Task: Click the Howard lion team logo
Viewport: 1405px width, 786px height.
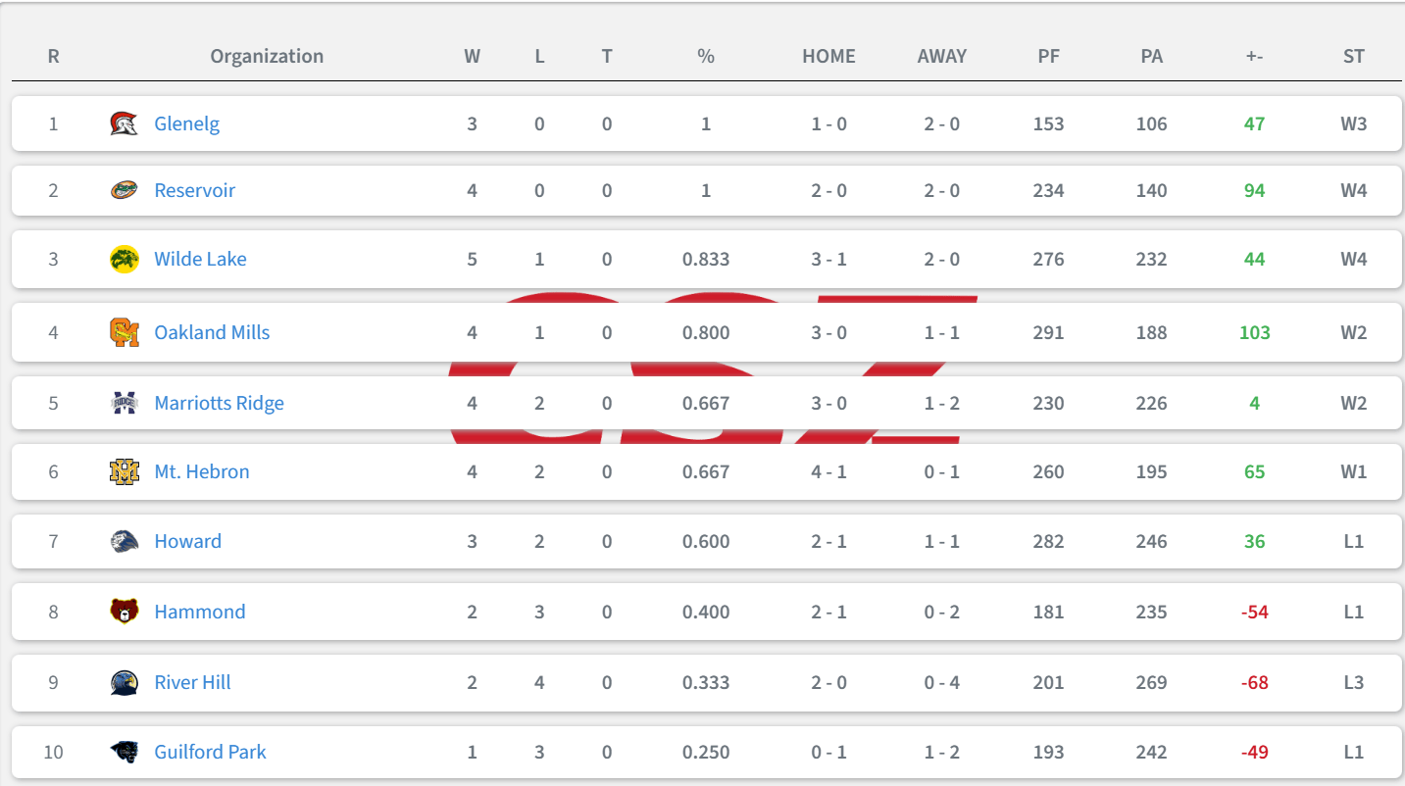Action: 124,542
